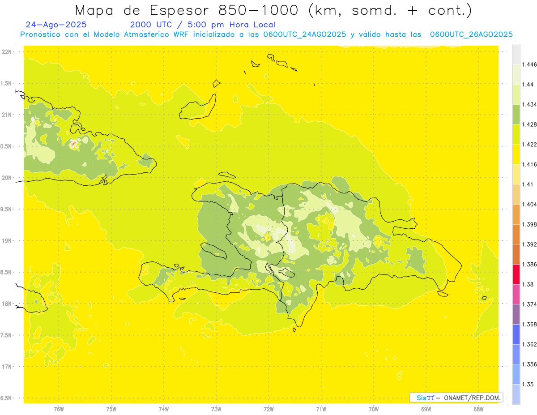This screenshot has height=415, width=537.
Task: Click the valid-until stamp '0600UTC_26AGO2025'
Action: tap(471, 34)
